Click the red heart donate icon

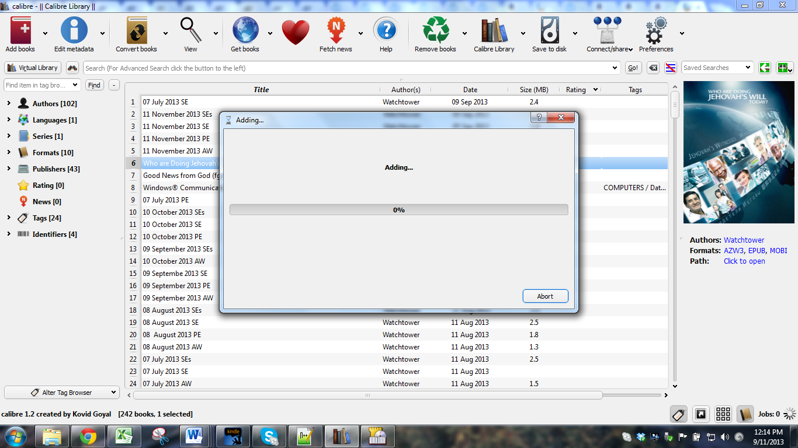pos(296,33)
